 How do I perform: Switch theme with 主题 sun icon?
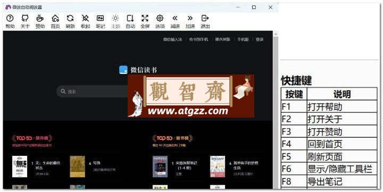click(115, 18)
